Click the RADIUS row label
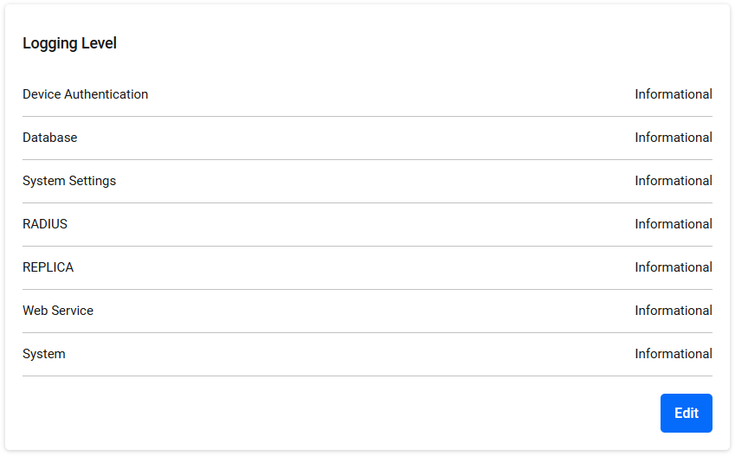735x456 pixels. [x=45, y=224]
